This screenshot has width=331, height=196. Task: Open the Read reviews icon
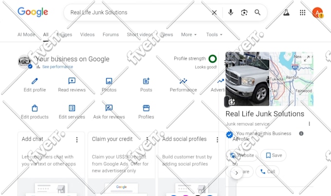pyautogui.click(x=72, y=81)
